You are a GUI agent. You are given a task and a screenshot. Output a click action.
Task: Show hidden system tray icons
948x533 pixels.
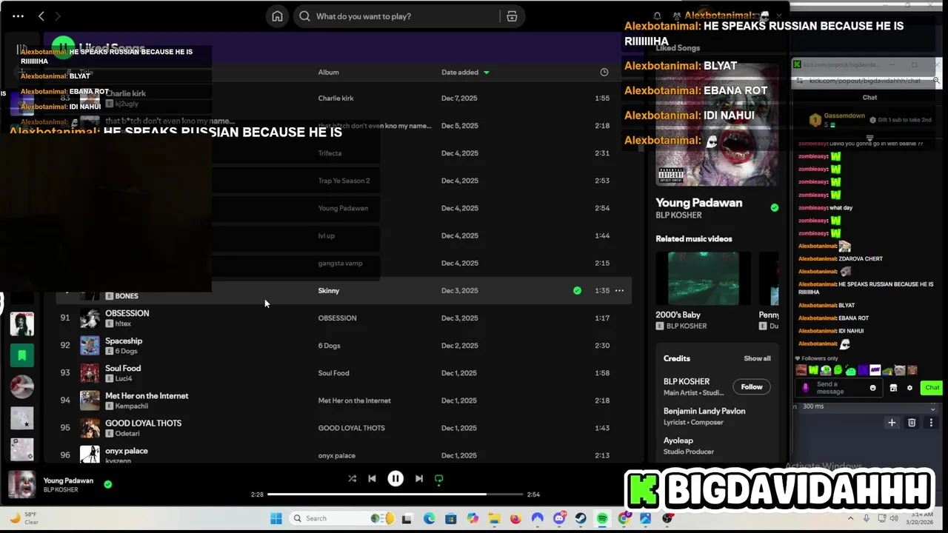(850, 518)
